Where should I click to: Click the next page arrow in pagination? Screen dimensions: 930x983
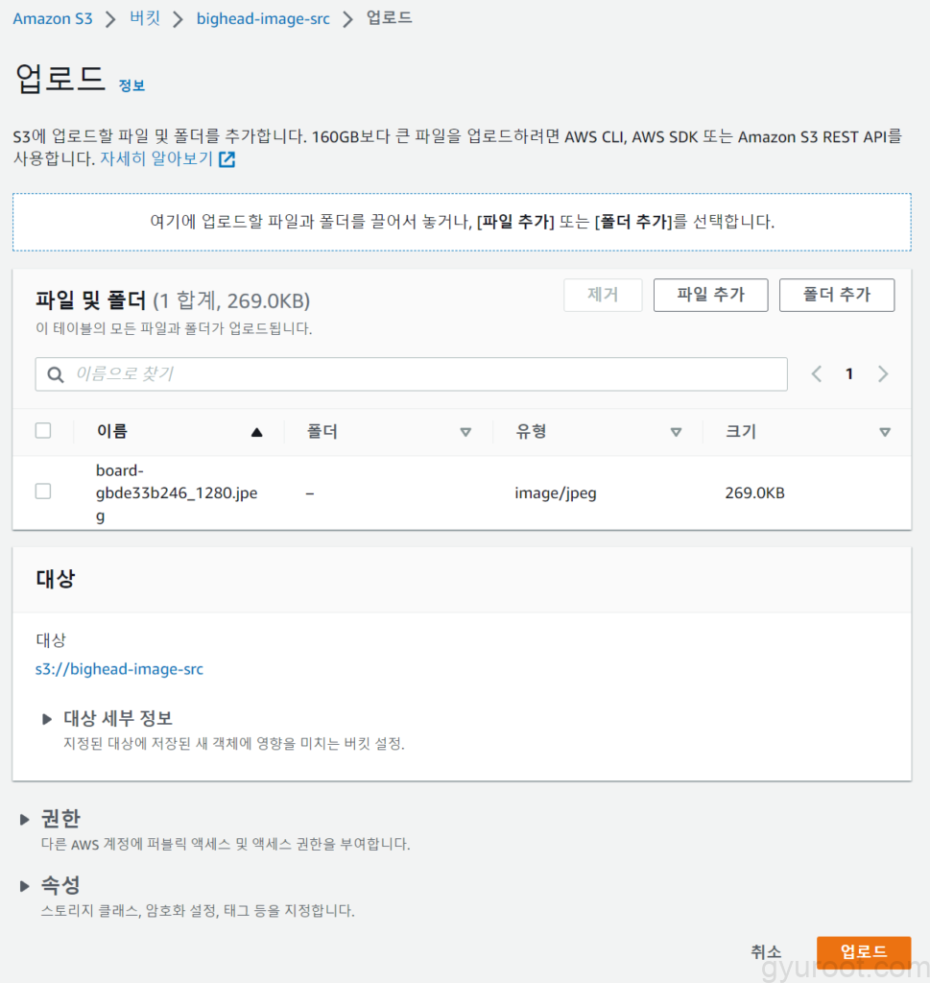[x=883, y=374]
